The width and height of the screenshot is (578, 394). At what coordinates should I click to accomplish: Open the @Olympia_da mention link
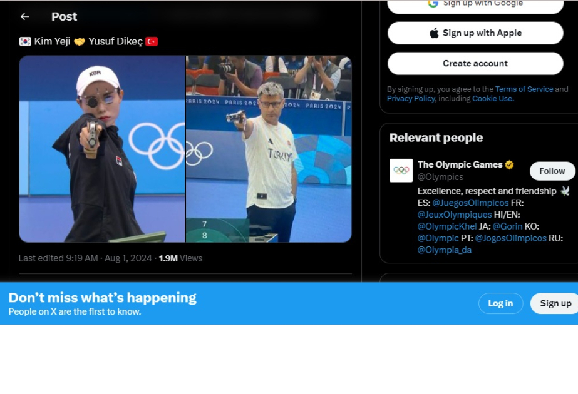(444, 250)
